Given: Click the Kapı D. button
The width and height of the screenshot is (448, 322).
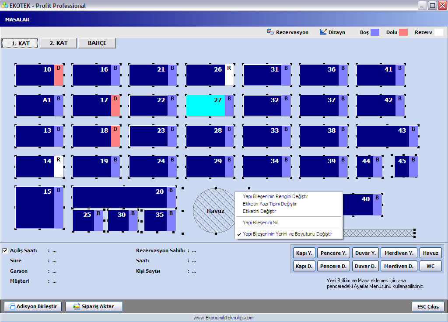Looking at the screenshot, I should (304, 266).
